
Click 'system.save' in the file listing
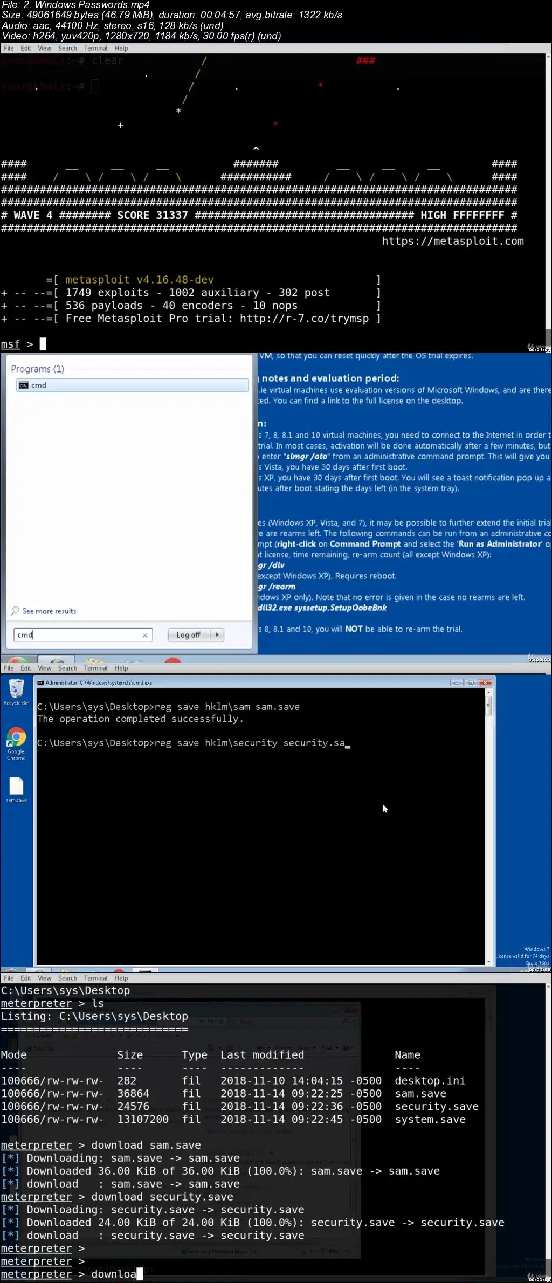(430, 1119)
